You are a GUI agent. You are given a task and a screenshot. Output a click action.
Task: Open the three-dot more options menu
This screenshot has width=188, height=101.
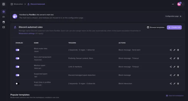pyautogui.click(x=173, y=4)
